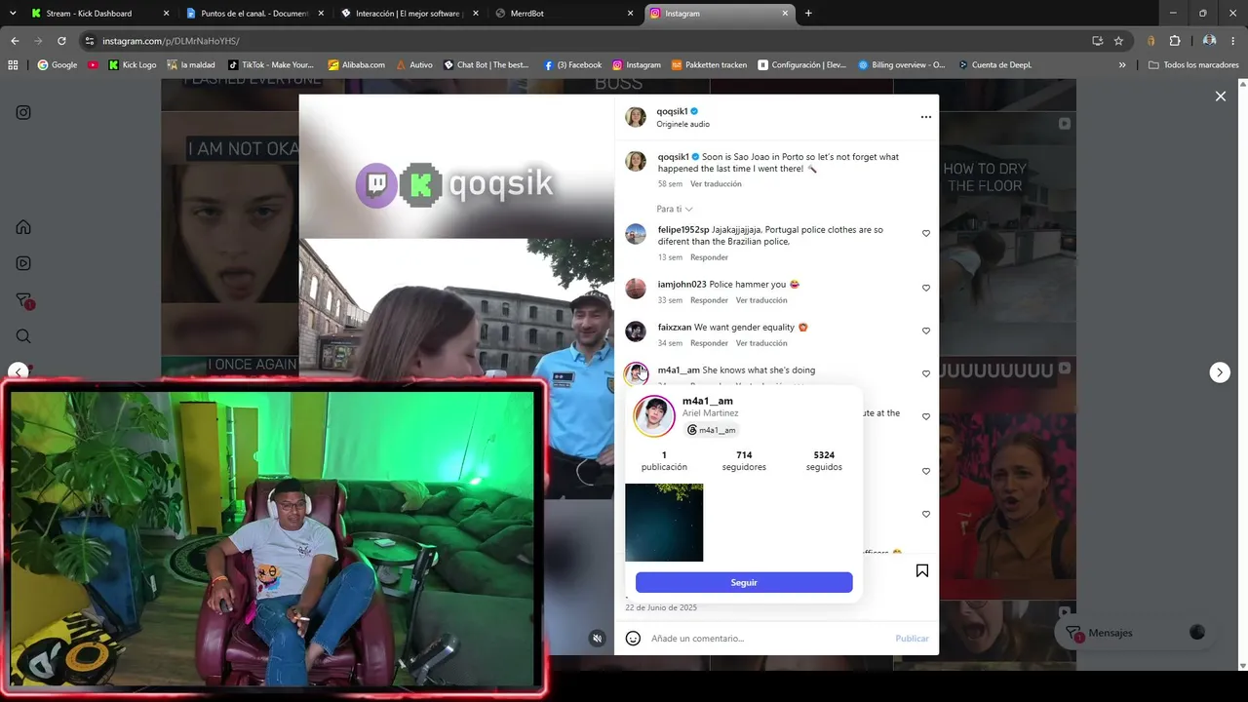Open the 'TikTok - Make Your...' bookmark

click(x=271, y=65)
